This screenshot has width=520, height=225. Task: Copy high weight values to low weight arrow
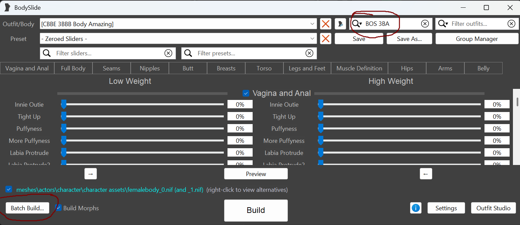[x=426, y=174]
